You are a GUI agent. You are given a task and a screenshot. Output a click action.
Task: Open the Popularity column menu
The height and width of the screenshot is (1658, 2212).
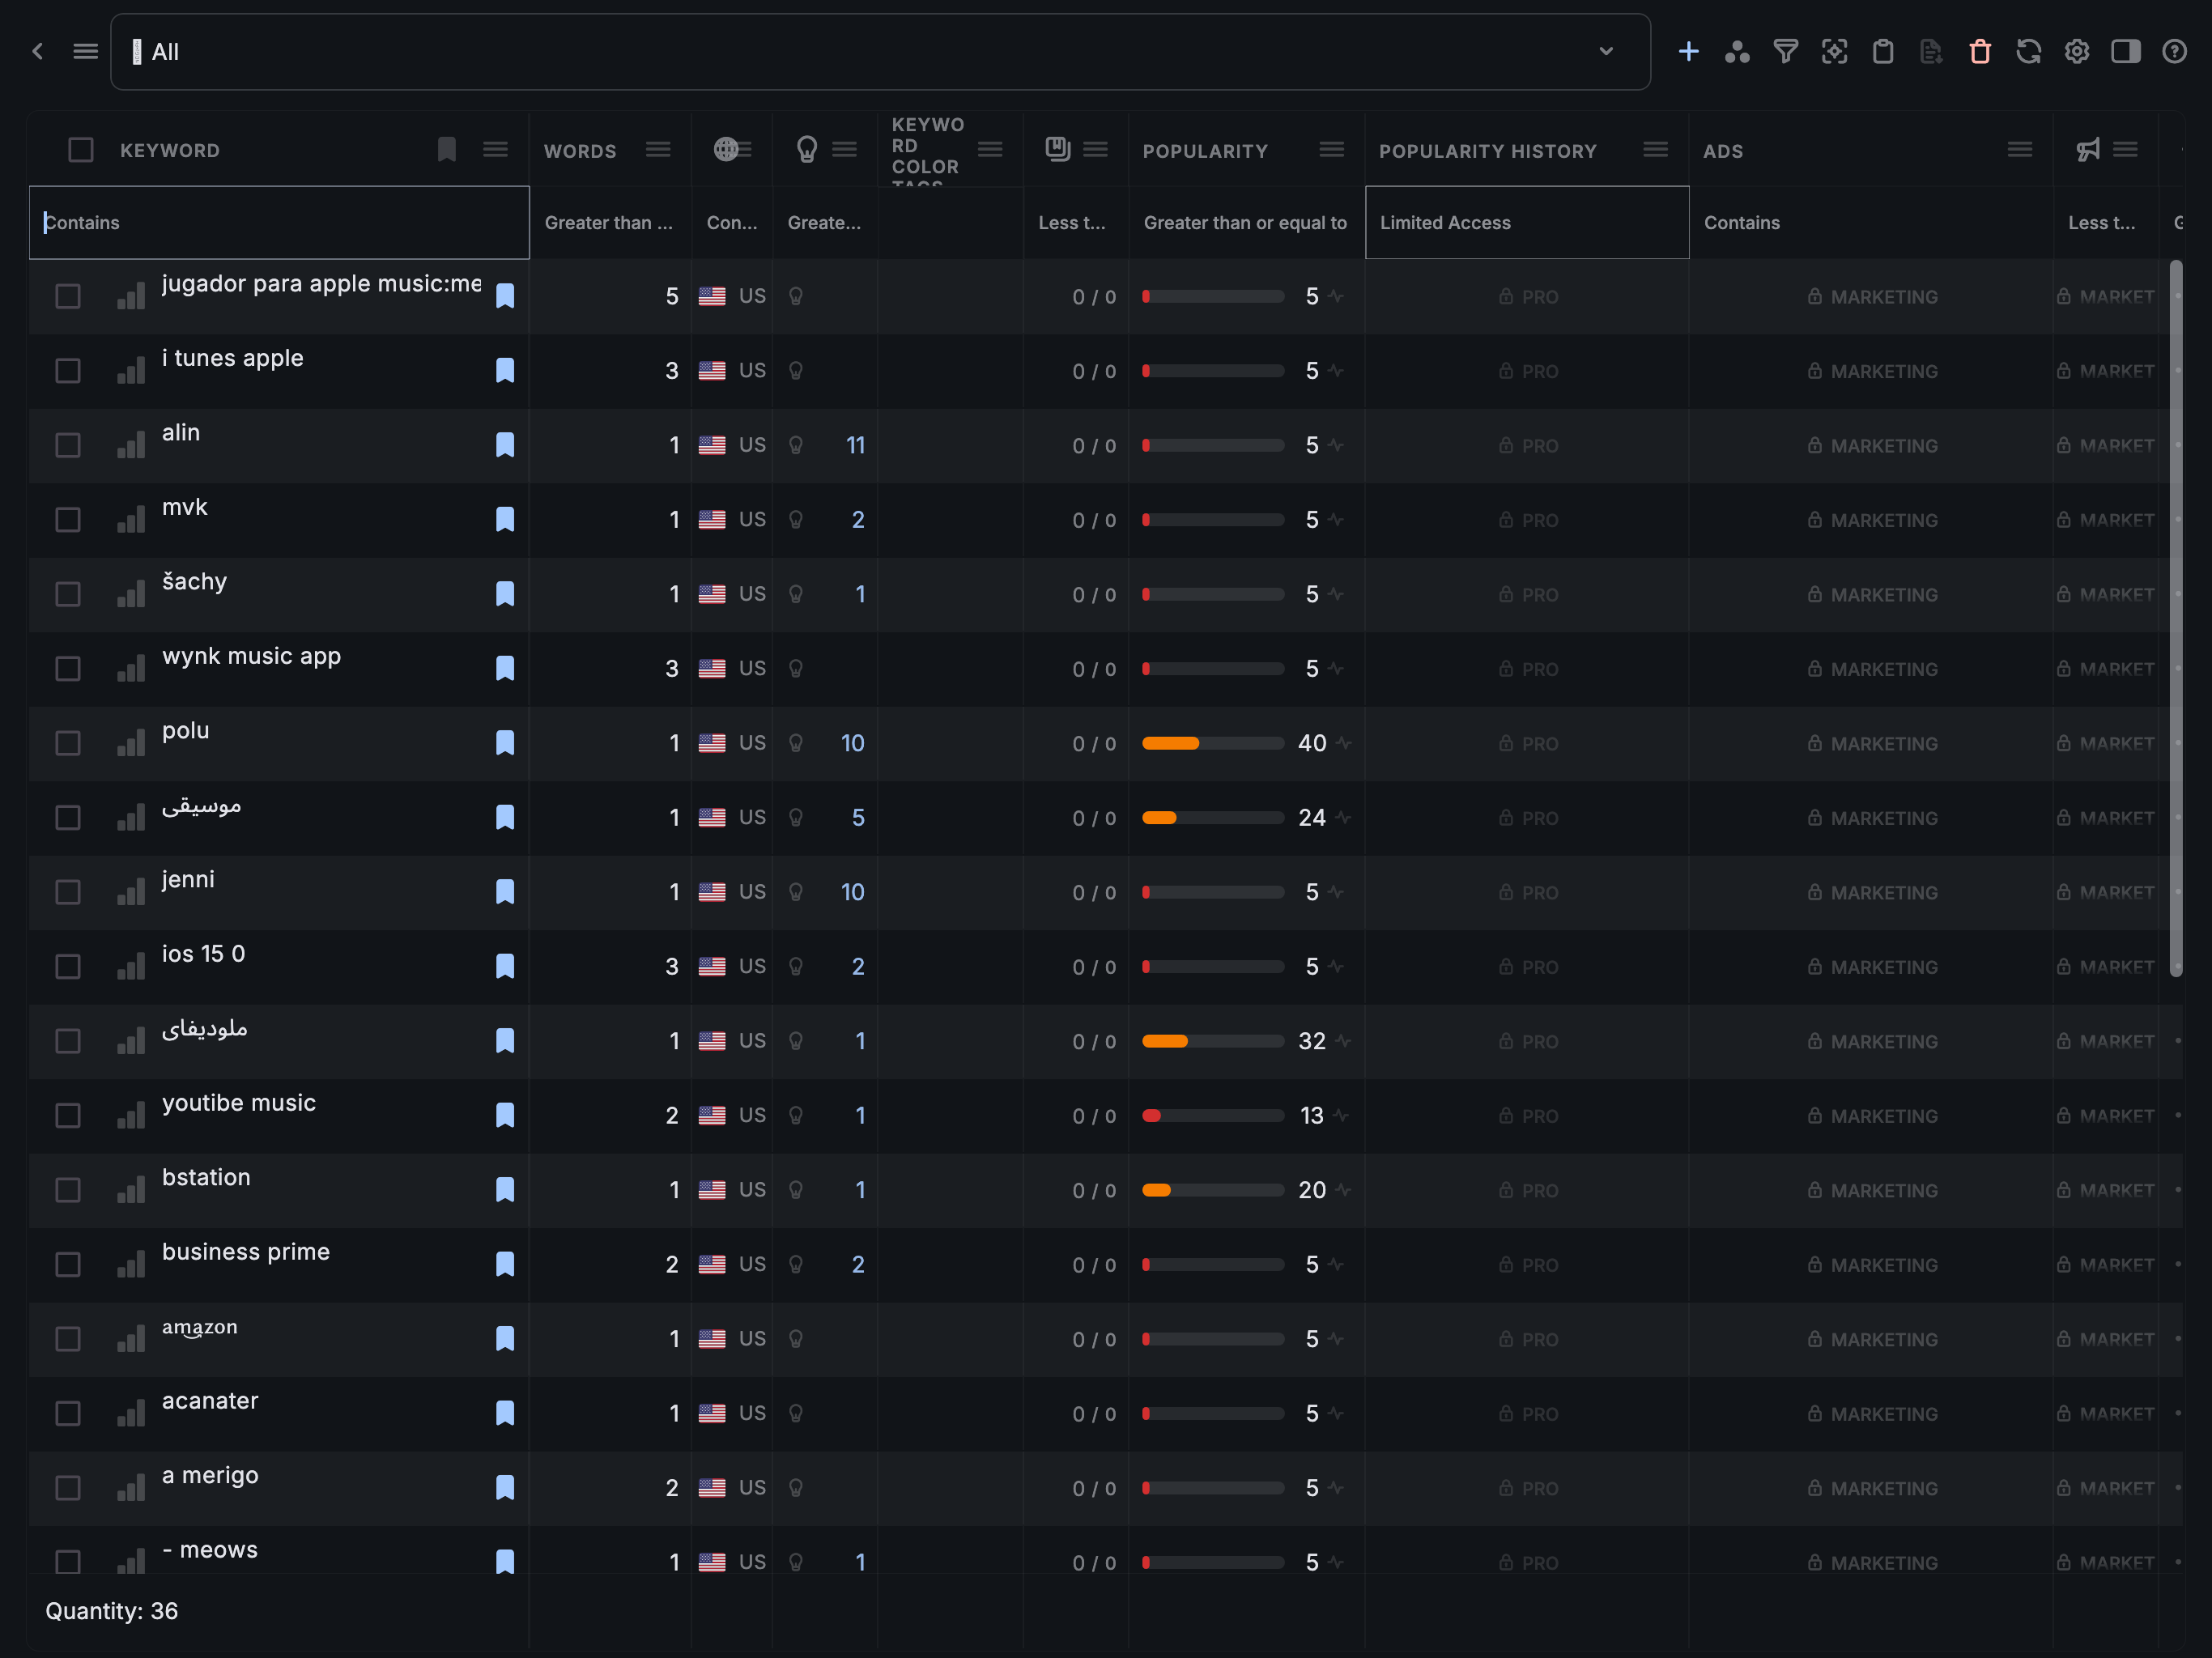[1331, 150]
